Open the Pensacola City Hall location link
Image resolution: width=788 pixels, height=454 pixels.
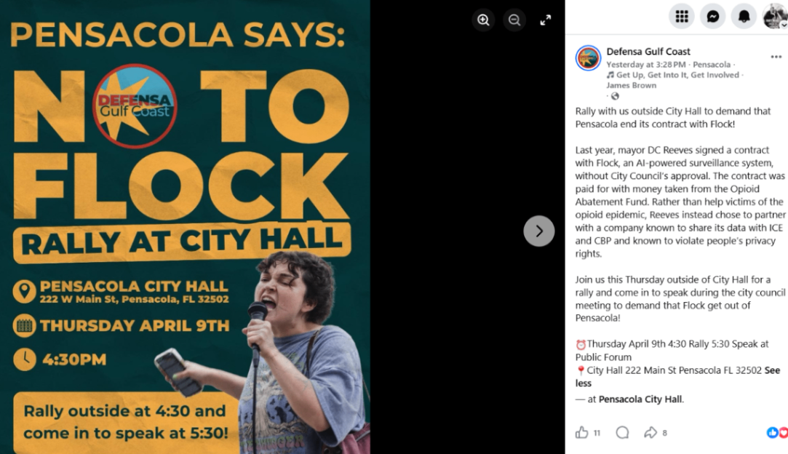[x=640, y=399]
